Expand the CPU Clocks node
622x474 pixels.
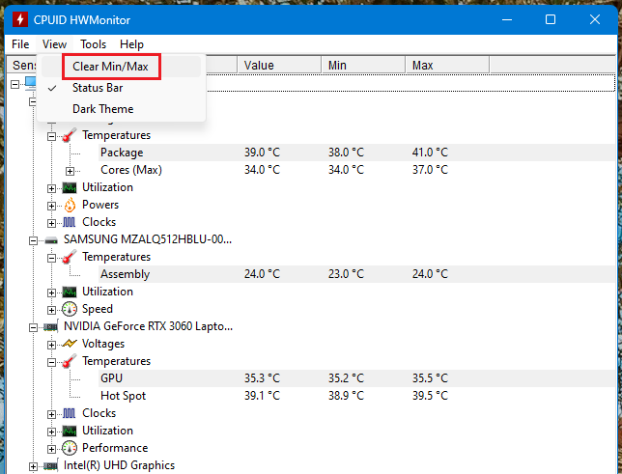51,223
